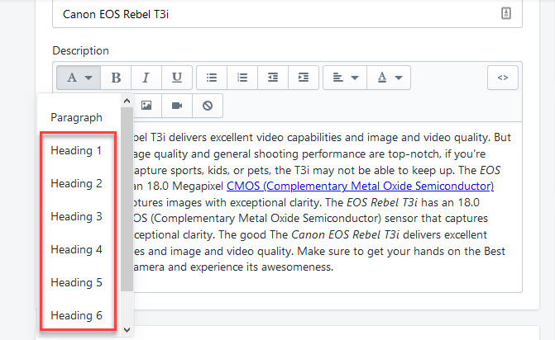Open the text alignment dropdown
The image size is (555, 340).
click(346, 78)
